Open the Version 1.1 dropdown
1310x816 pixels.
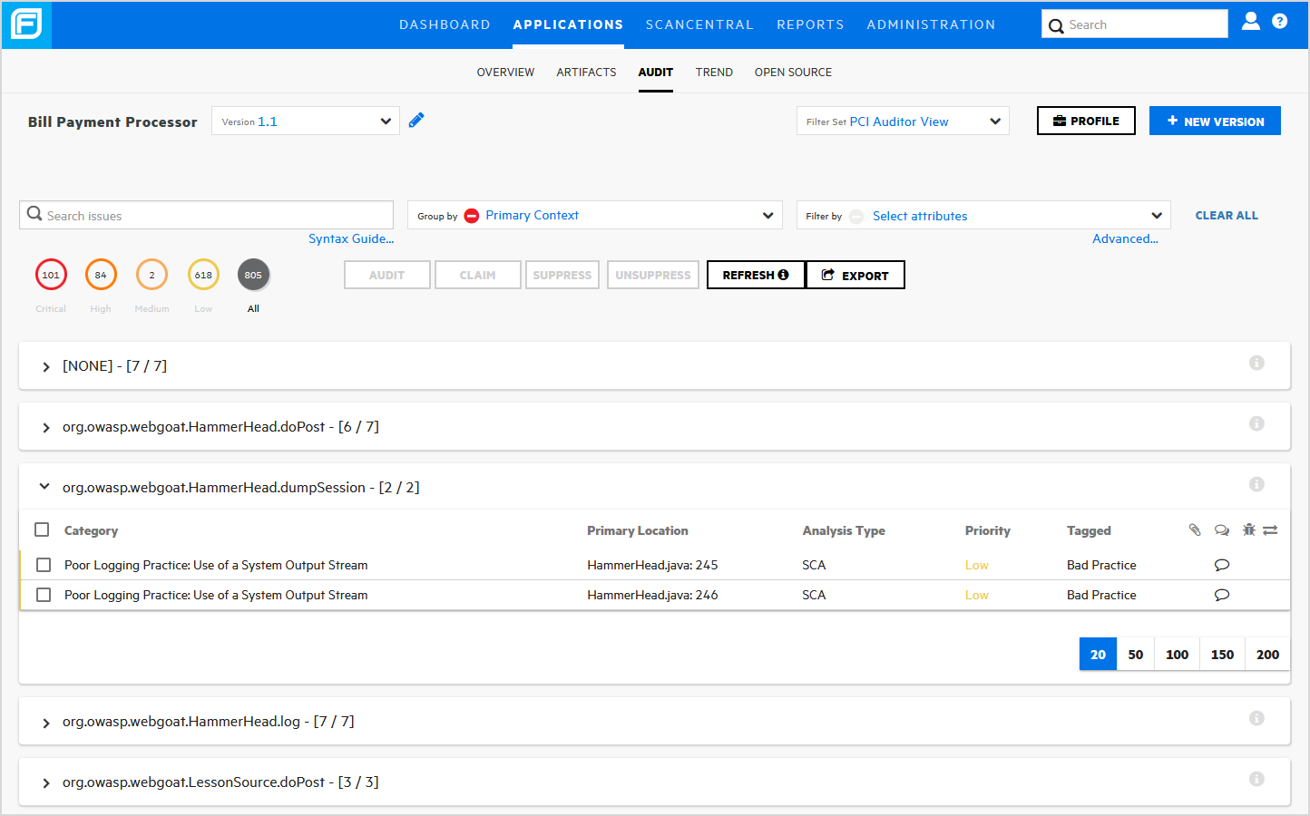[x=306, y=121]
